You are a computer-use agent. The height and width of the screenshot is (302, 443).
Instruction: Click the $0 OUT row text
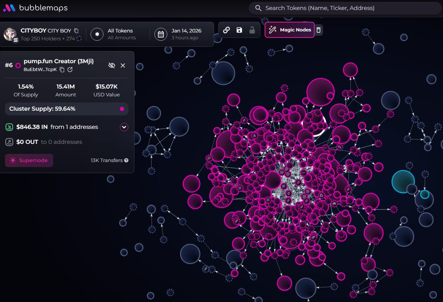tap(49, 142)
